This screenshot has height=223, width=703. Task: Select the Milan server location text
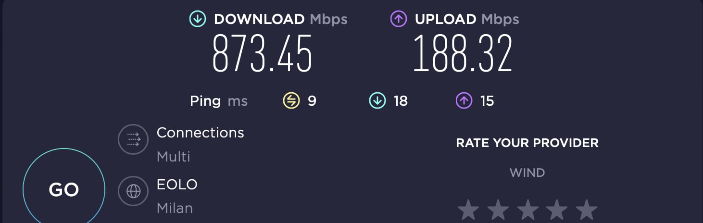coord(175,208)
